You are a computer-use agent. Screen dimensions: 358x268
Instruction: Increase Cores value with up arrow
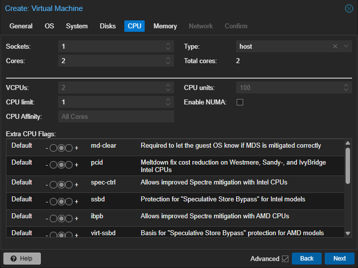point(168,59)
